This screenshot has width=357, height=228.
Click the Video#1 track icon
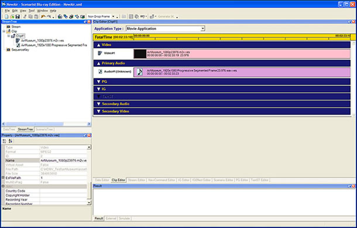(99, 53)
